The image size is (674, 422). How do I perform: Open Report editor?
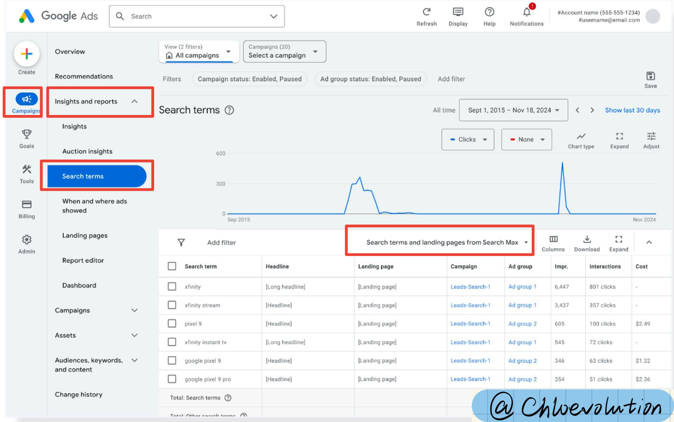(83, 260)
